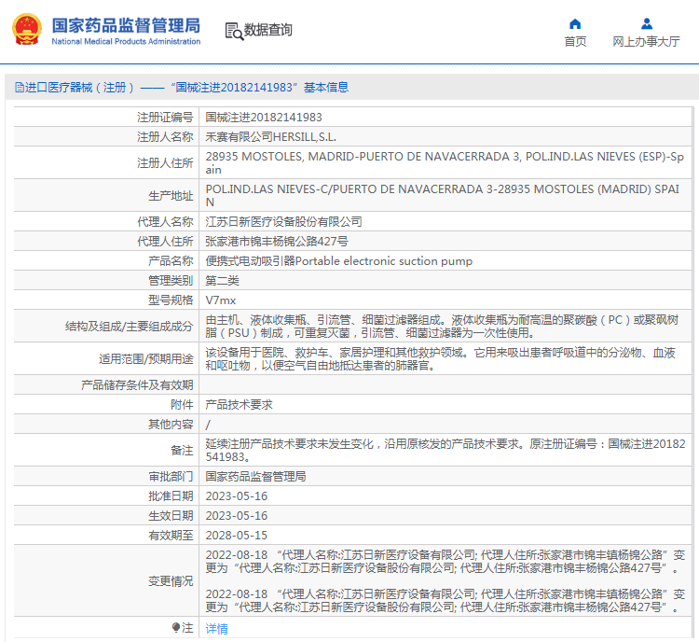Open the 详情 link in the 注 row

(x=216, y=629)
